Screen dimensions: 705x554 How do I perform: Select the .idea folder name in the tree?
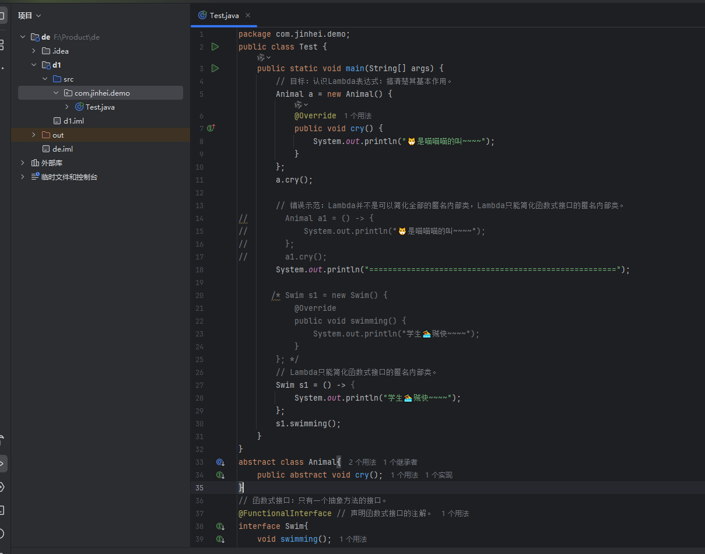61,51
